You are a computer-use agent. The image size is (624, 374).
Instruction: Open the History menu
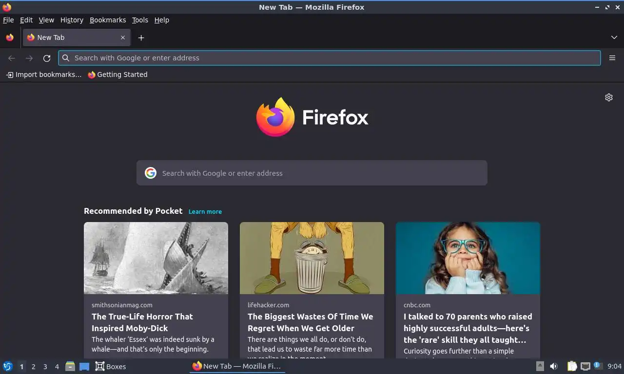[x=72, y=20]
